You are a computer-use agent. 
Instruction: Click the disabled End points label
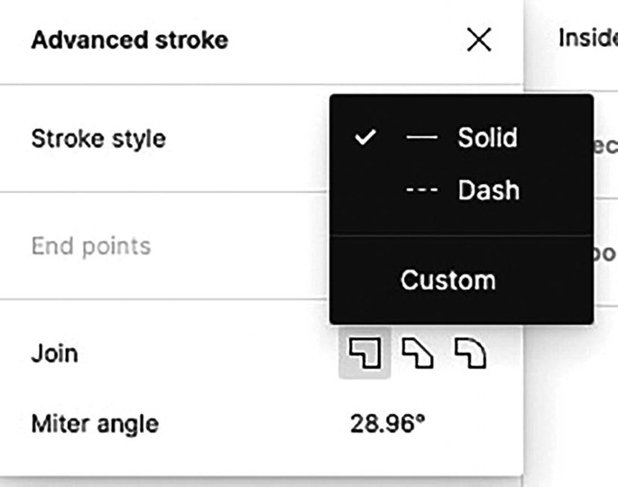(91, 246)
